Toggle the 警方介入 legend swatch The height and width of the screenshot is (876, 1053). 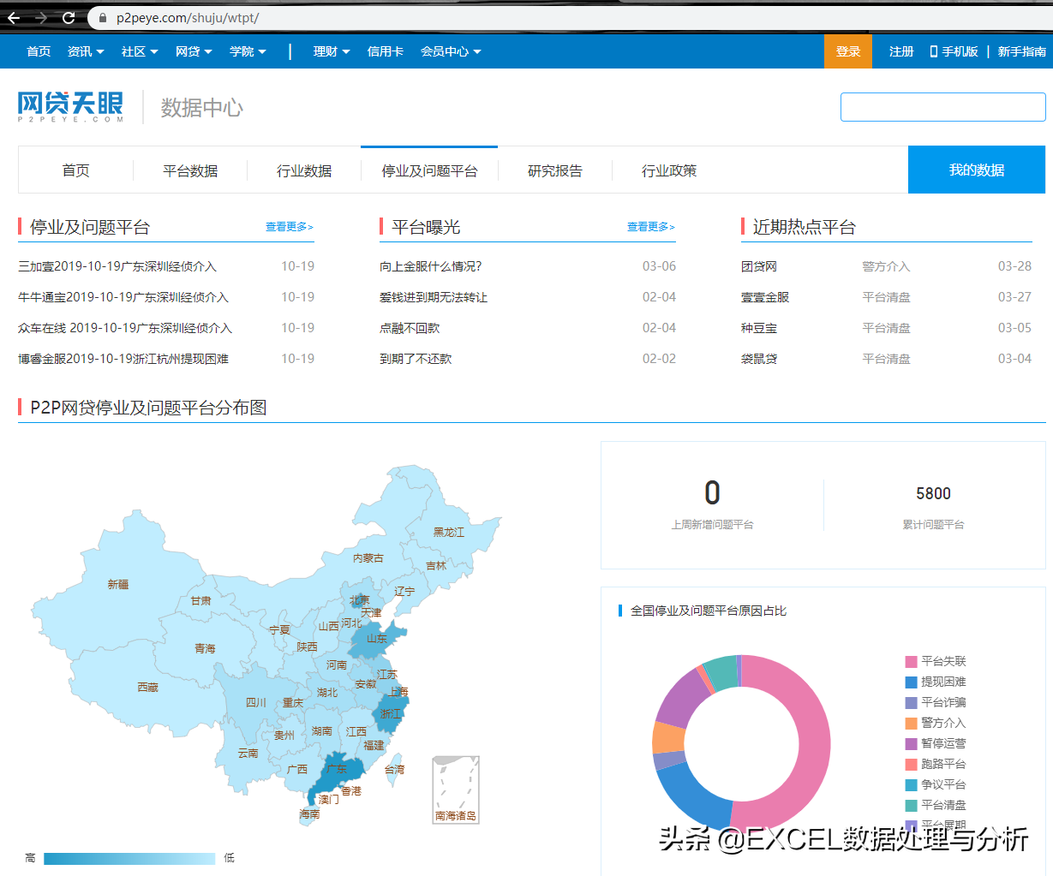[912, 723]
